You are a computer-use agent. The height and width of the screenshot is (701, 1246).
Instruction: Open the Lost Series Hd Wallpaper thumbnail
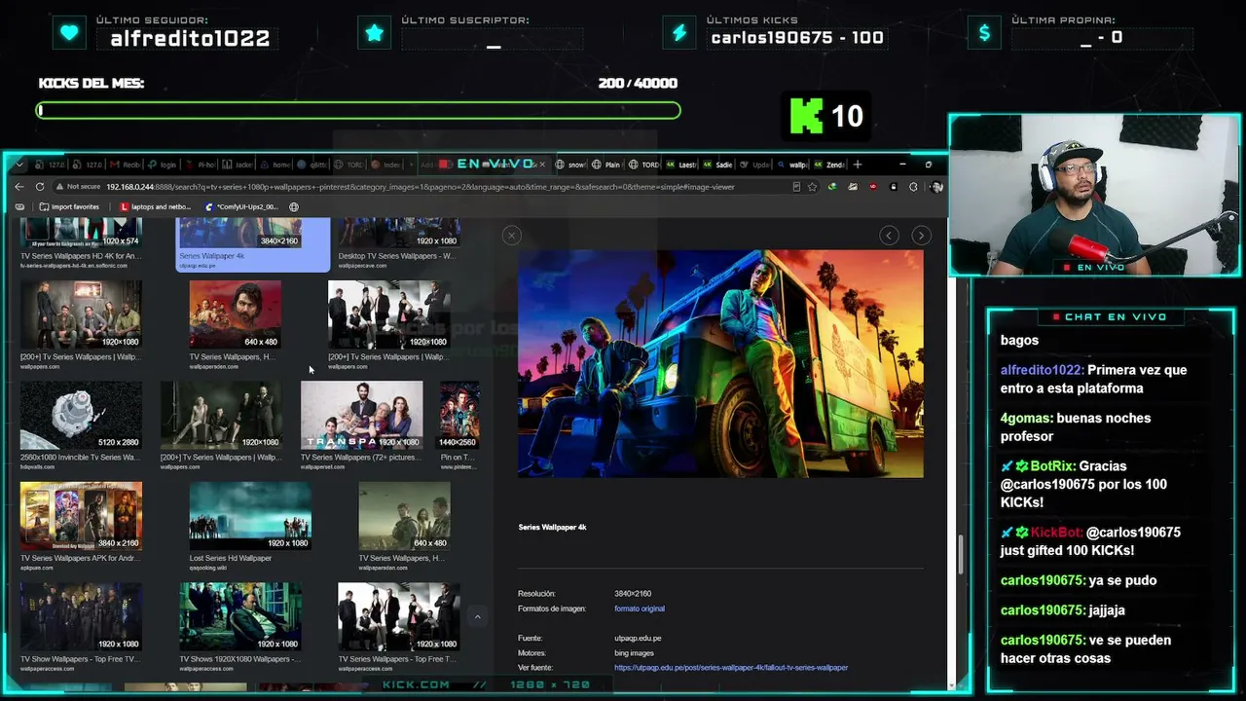tap(250, 515)
